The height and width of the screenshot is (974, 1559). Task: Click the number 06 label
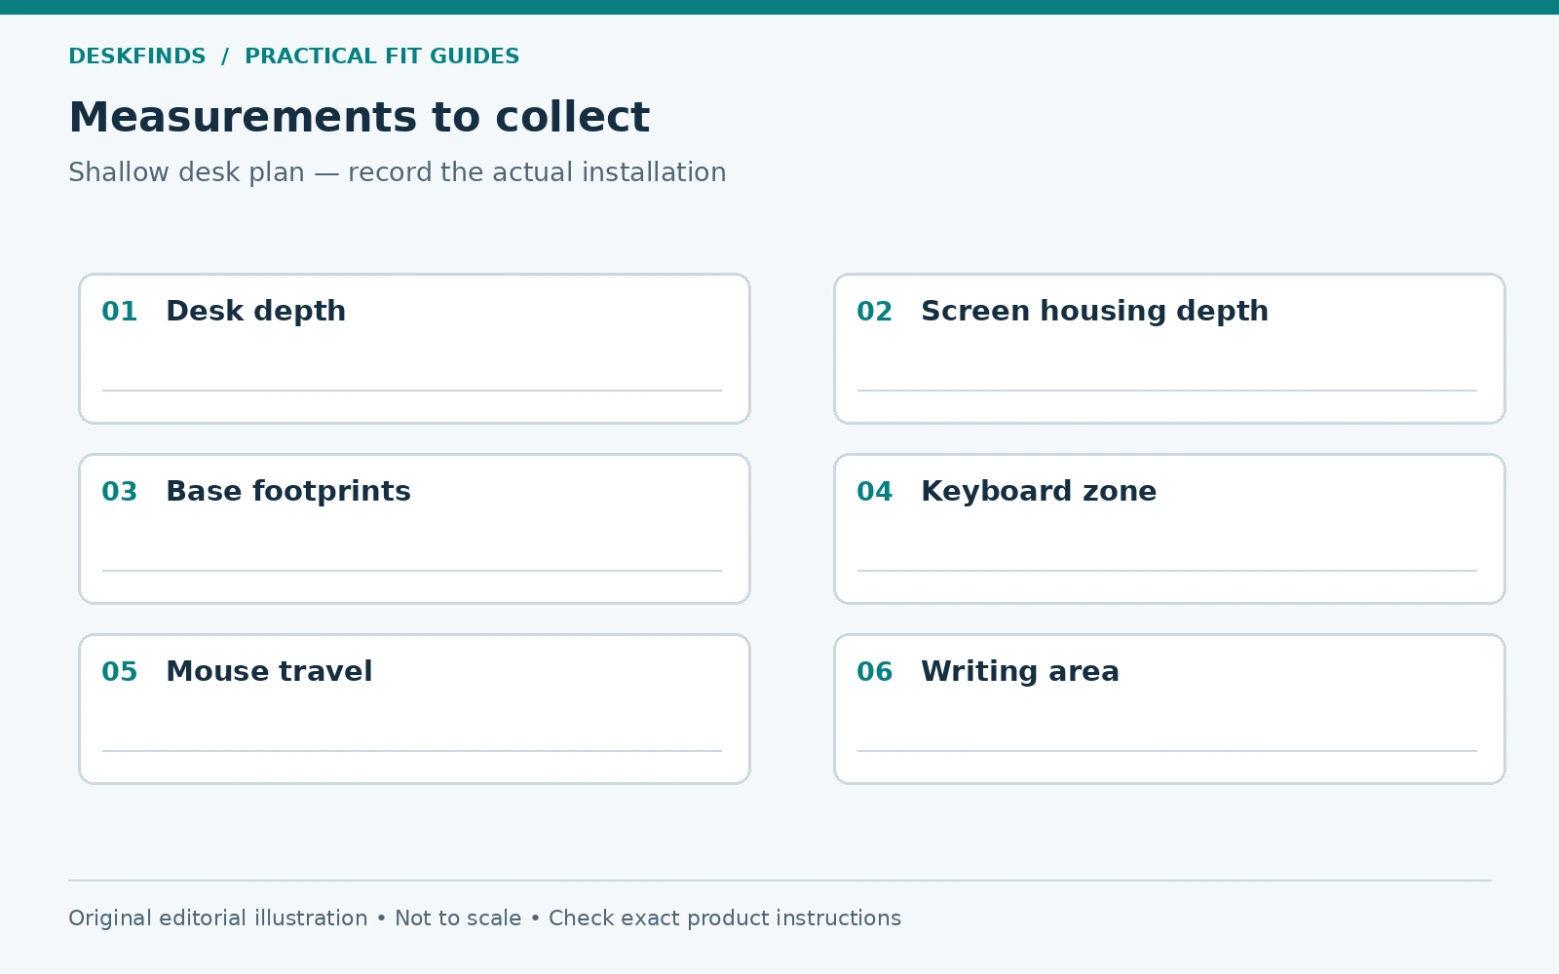tap(875, 672)
